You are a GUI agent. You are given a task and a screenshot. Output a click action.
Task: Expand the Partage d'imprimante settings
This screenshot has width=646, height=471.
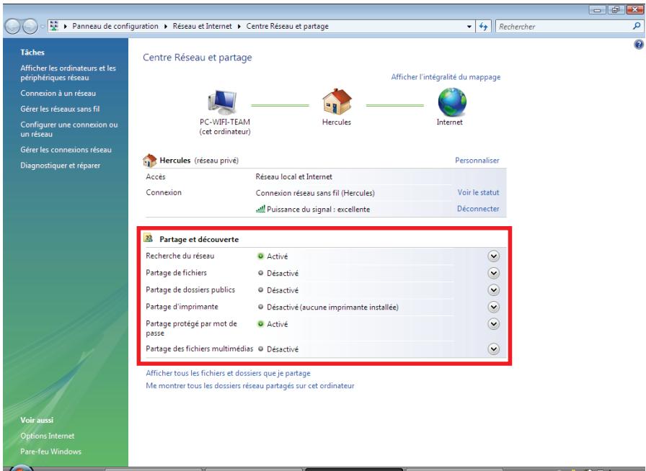[493, 307]
